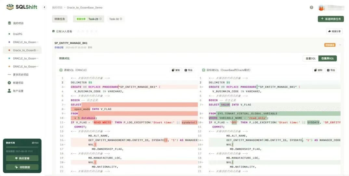Click source line 10 v $ database
This screenshot has height=176, width=349.
86,118
